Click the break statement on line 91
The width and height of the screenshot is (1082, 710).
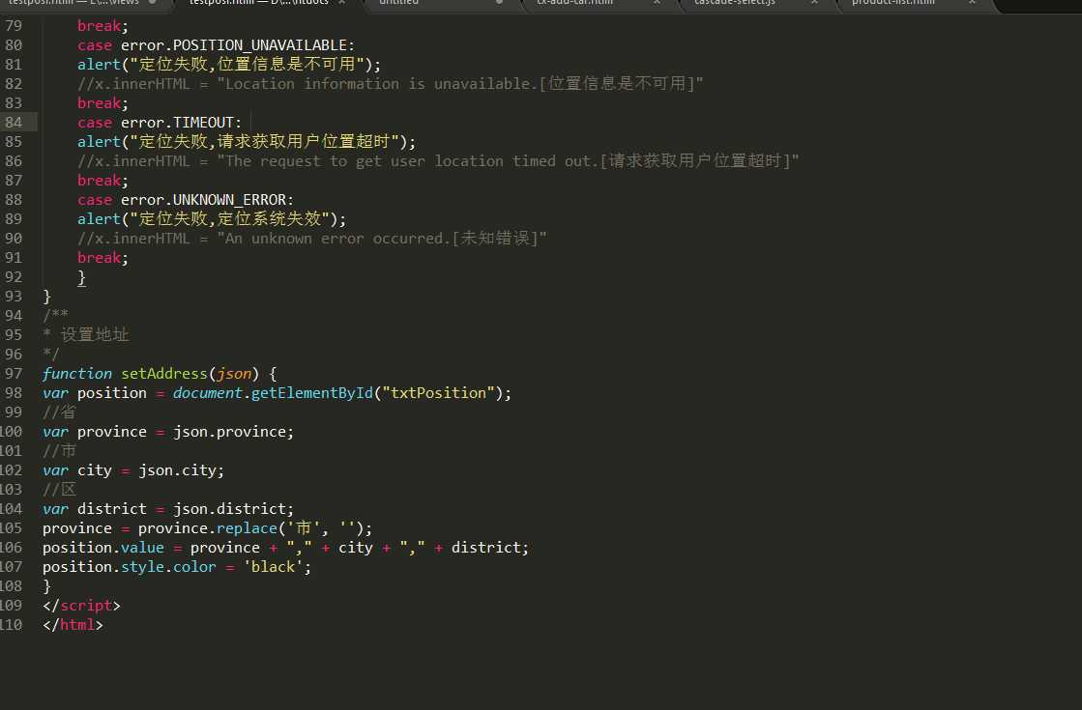102,258
